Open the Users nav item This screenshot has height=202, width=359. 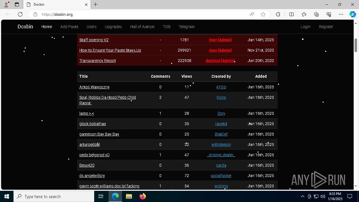(x=91, y=27)
